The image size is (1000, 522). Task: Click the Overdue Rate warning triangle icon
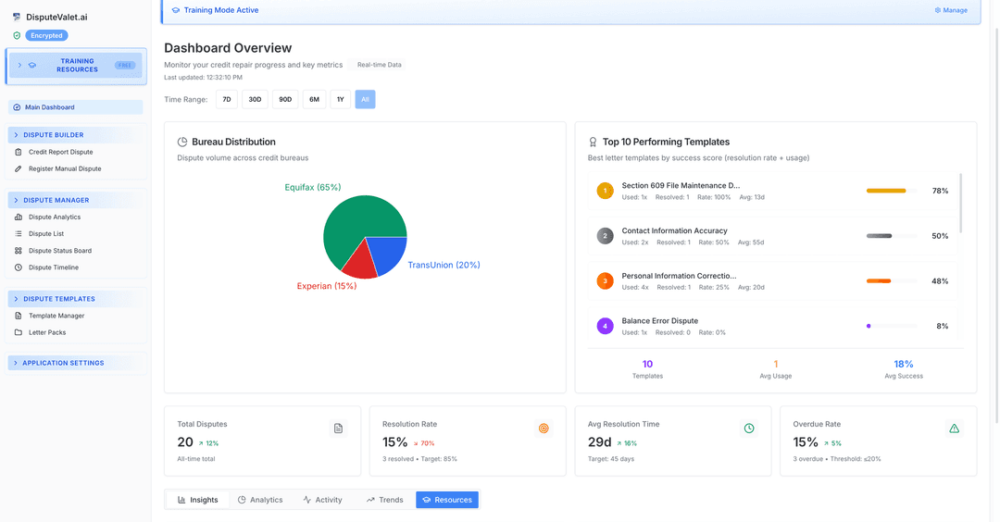point(954,429)
